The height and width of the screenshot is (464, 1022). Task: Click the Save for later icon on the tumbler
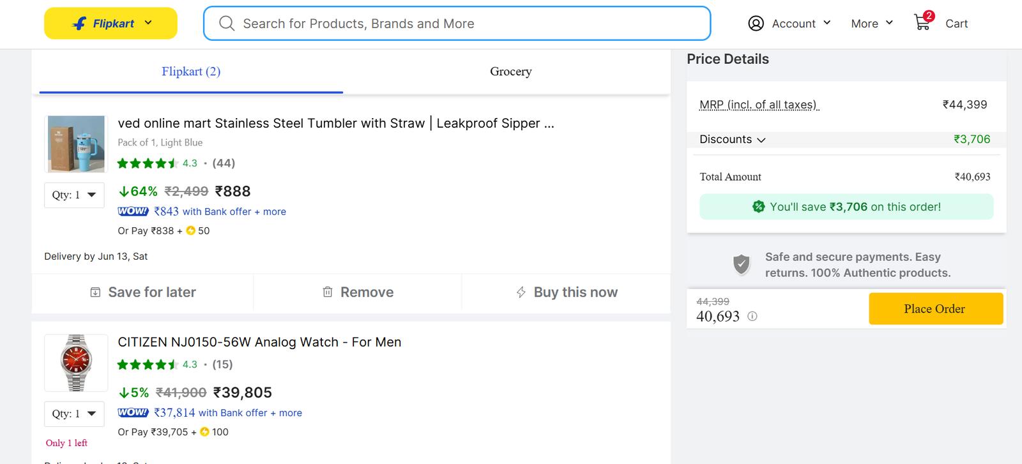[x=95, y=292]
